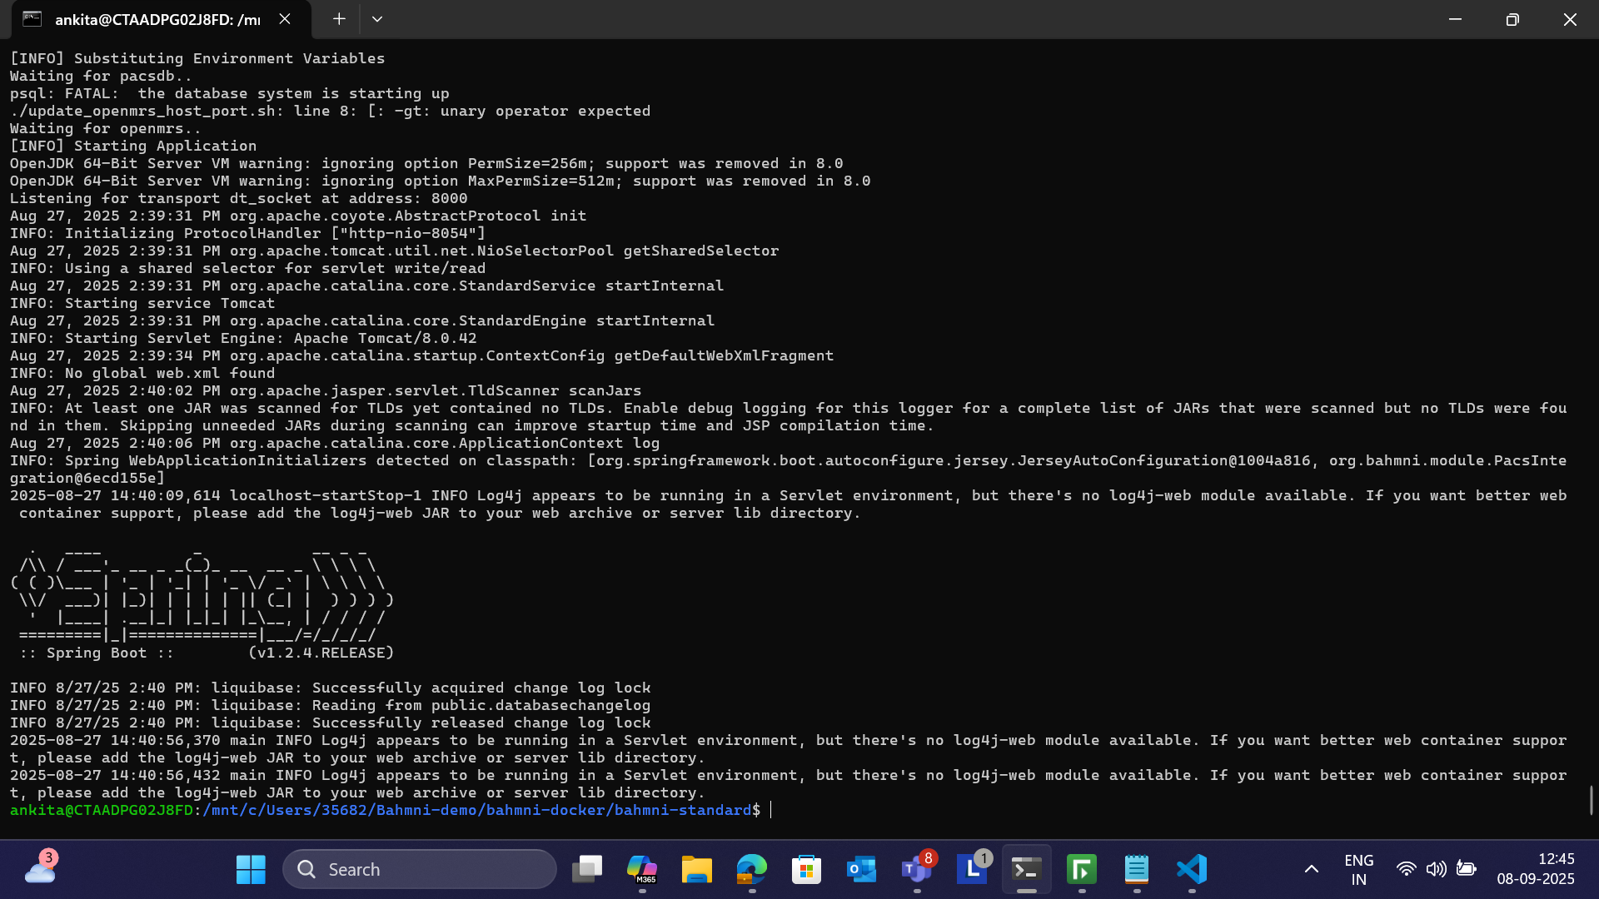Open the Task View button
This screenshot has height=899, width=1599.
[x=587, y=869]
